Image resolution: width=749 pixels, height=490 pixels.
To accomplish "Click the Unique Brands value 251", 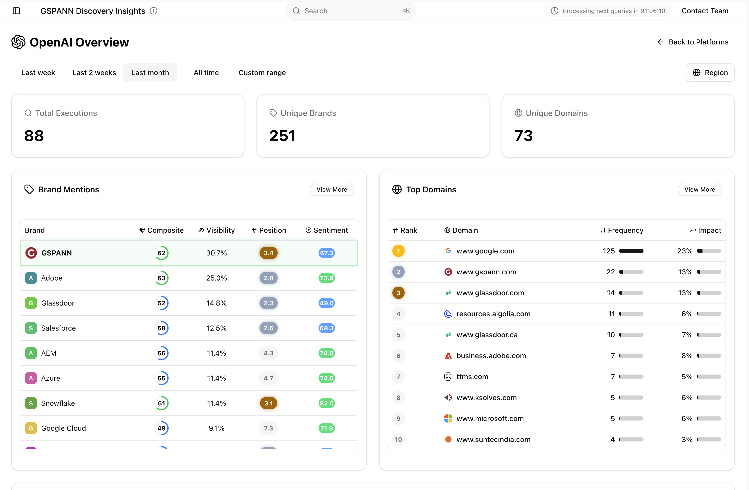I will pos(282,136).
